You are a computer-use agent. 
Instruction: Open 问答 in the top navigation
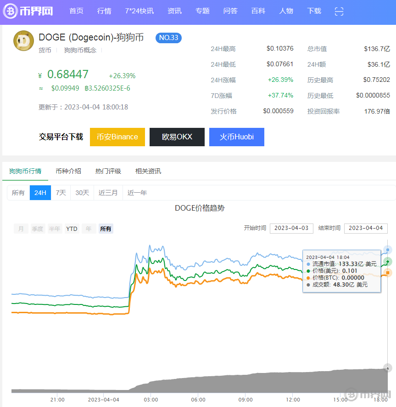(230, 11)
